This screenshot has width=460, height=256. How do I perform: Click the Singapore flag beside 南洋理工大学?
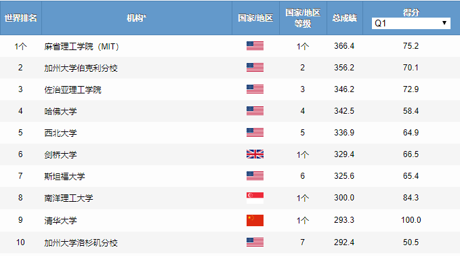pos(255,198)
